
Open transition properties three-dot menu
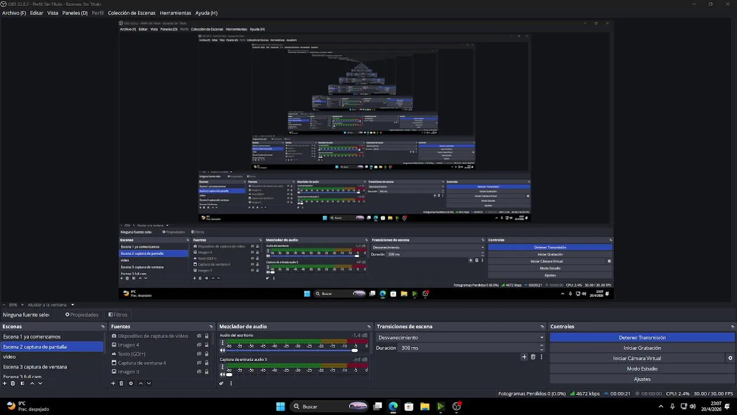click(x=541, y=357)
